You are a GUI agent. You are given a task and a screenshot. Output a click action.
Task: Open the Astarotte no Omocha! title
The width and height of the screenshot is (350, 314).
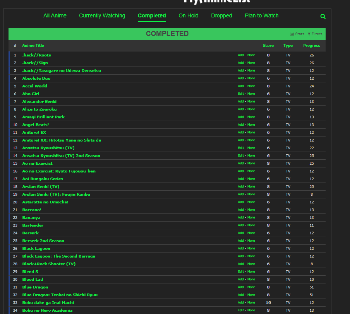(x=45, y=202)
